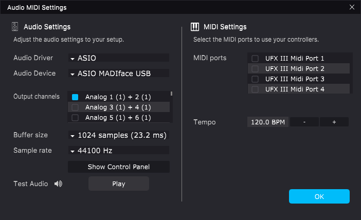Click the Show Control Panel button
This screenshot has height=220, width=361.
(118, 167)
